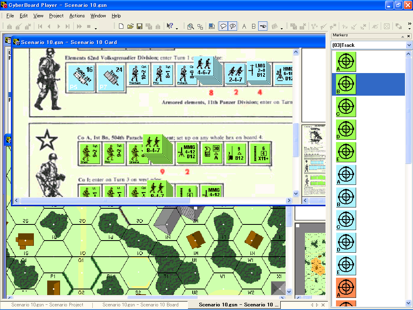Toggle the pointing hand button

(x=263, y=26)
